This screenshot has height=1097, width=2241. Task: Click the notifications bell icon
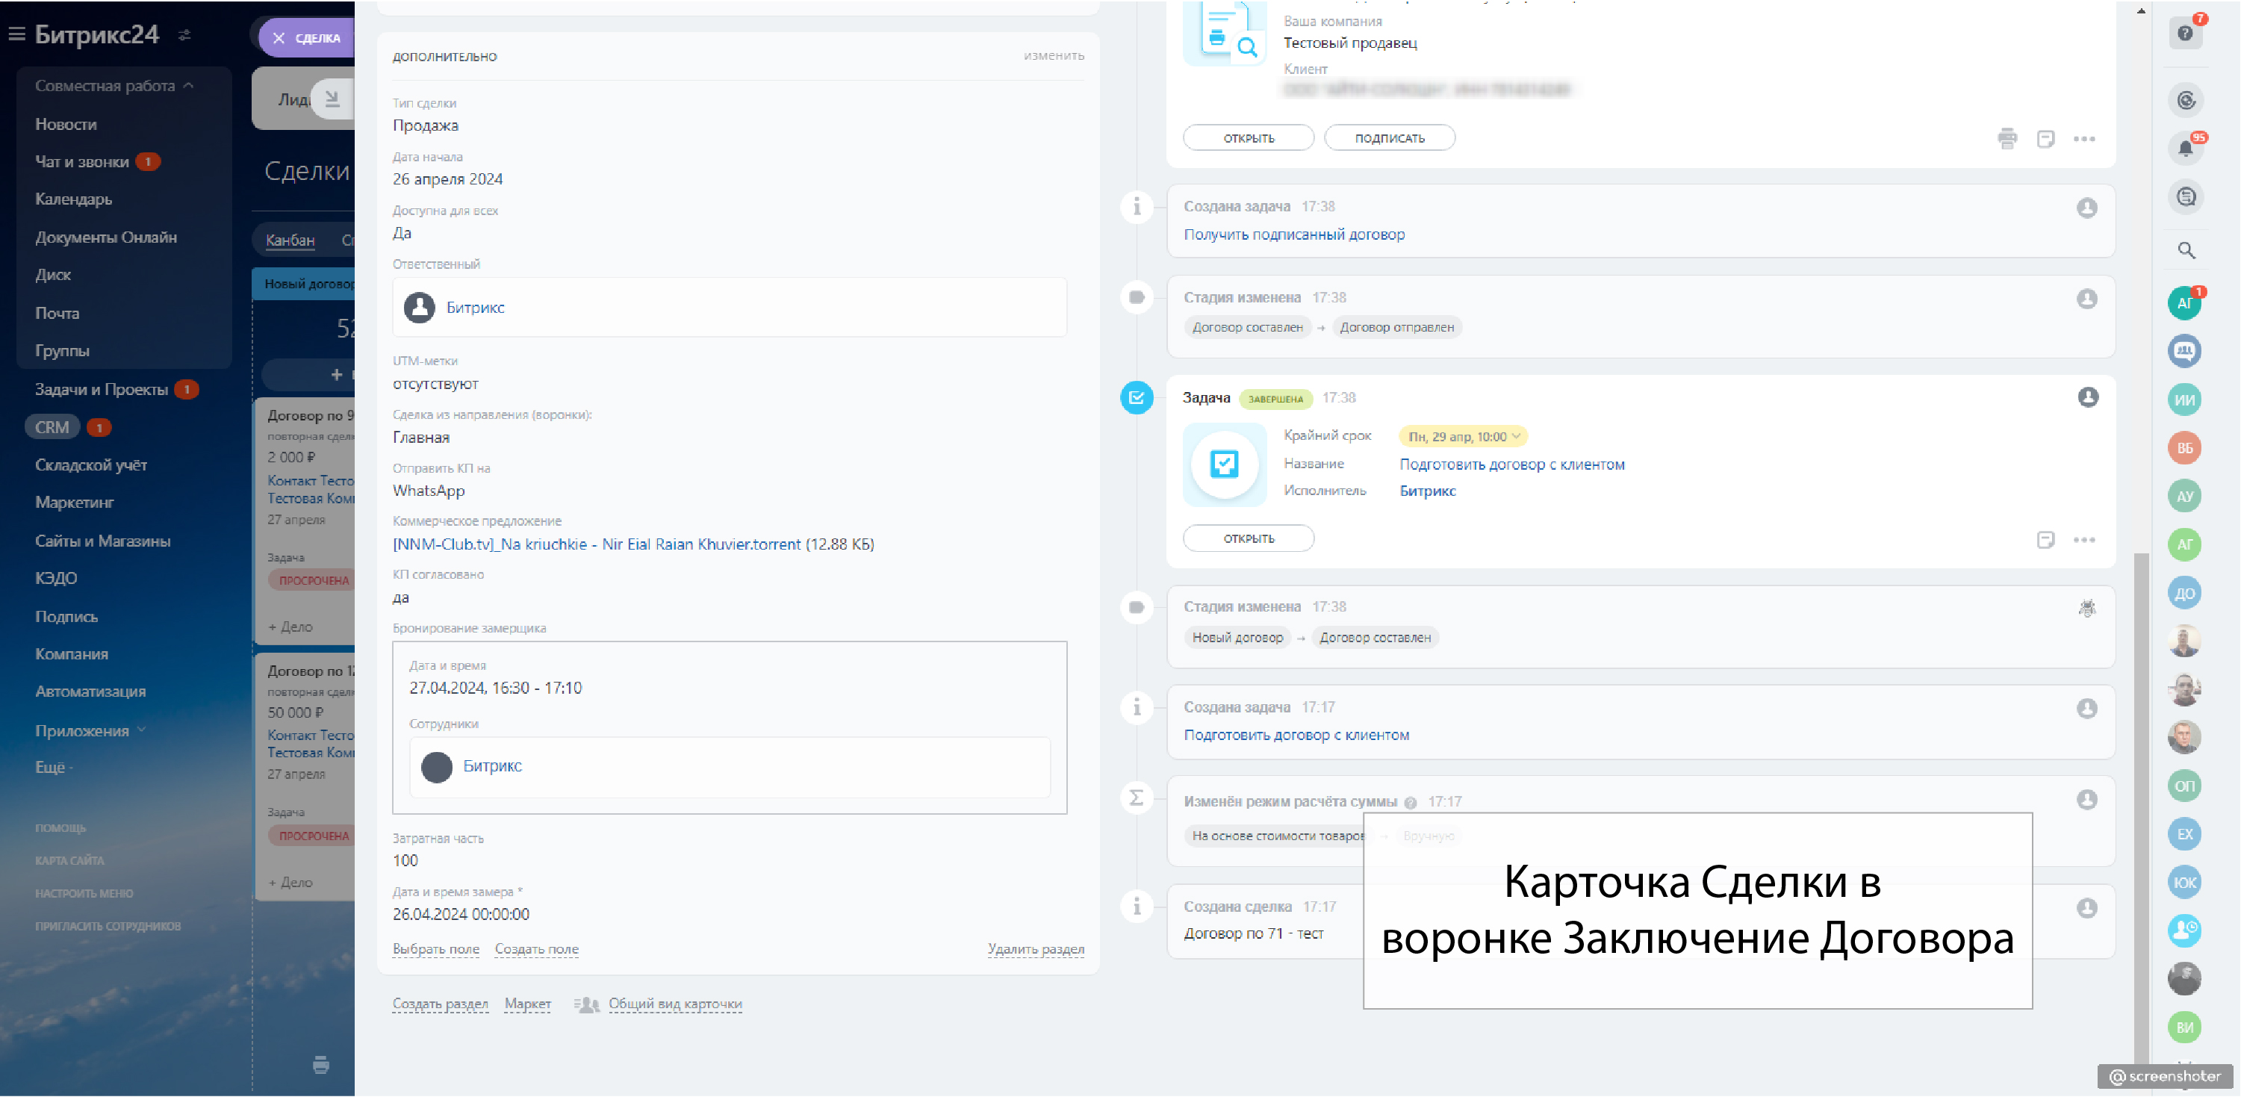pyautogui.click(x=2184, y=148)
